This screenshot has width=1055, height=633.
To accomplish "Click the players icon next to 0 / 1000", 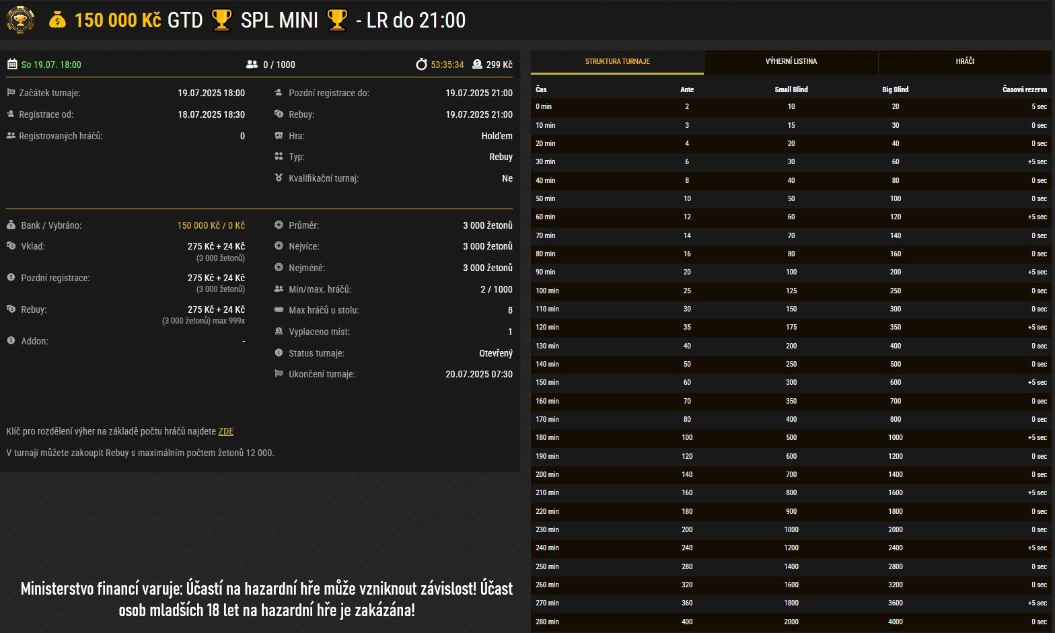I will coord(252,65).
